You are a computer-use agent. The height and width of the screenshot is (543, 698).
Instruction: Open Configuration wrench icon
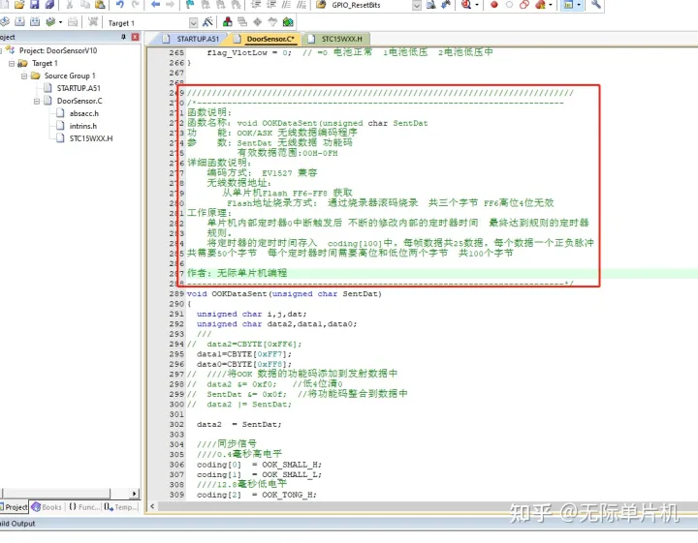pyautogui.click(x=596, y=5)
